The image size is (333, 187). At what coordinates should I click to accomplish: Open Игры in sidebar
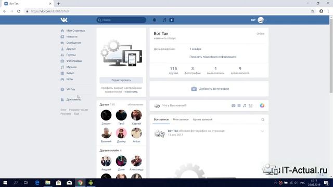67,79
